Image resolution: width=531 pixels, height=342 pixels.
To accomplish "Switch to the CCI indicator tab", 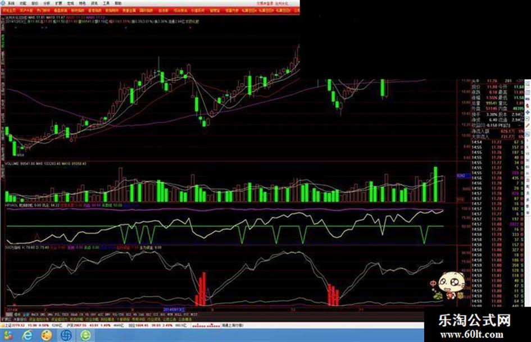I will [x=155, y=314].
